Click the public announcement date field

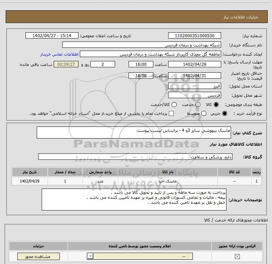point(52,36)
